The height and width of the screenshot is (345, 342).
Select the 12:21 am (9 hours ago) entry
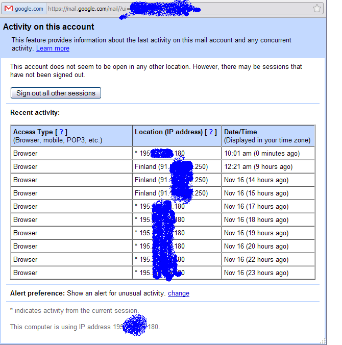(x=258, y=167)
